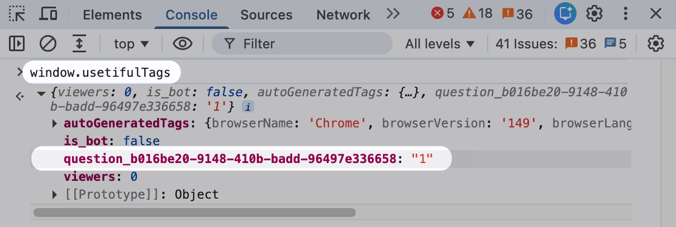Viewport: 676px width, 227px height.
Task: Close the DevTools panel
Action: point(656,14)
